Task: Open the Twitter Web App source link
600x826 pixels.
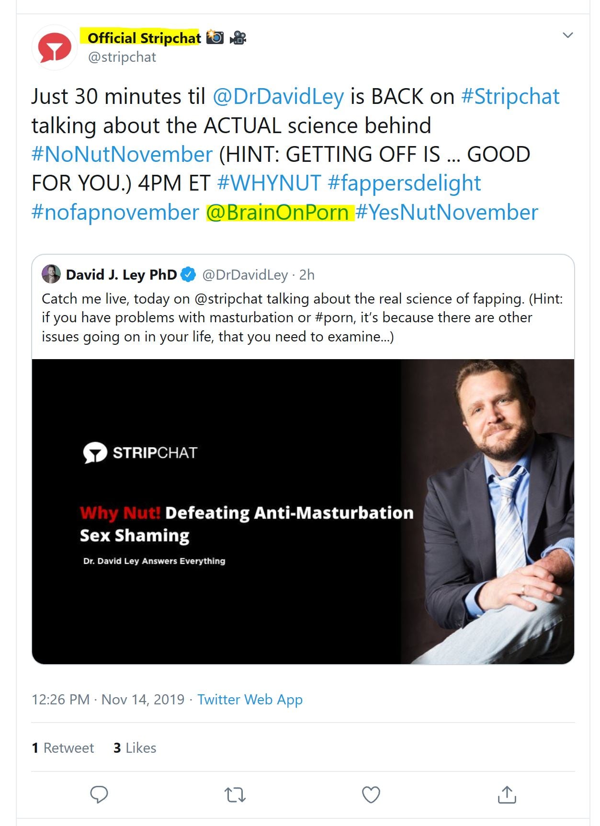Action: [250, 700]
